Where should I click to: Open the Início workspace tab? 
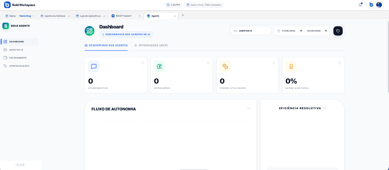[10, 16]
